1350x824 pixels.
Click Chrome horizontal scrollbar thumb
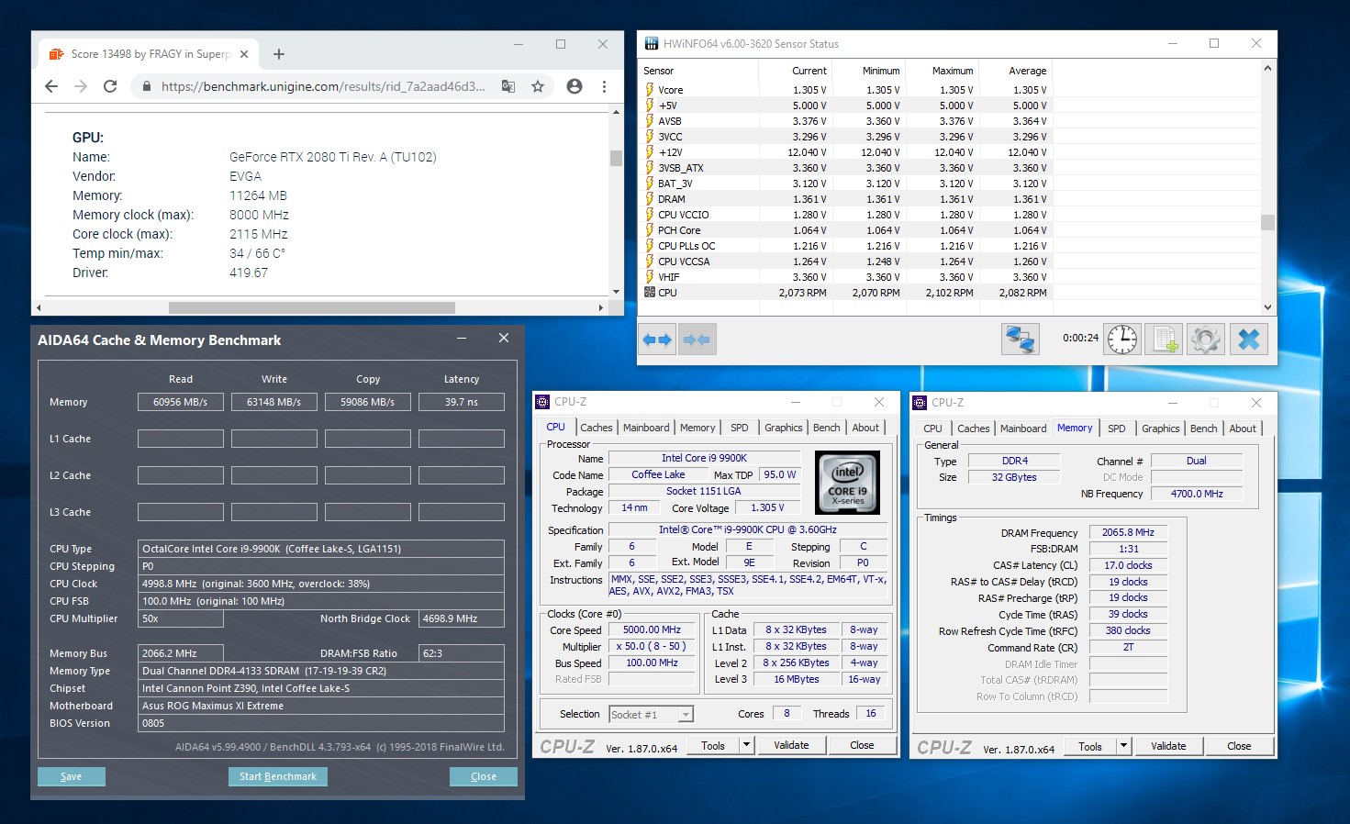(x=312, y=307)
